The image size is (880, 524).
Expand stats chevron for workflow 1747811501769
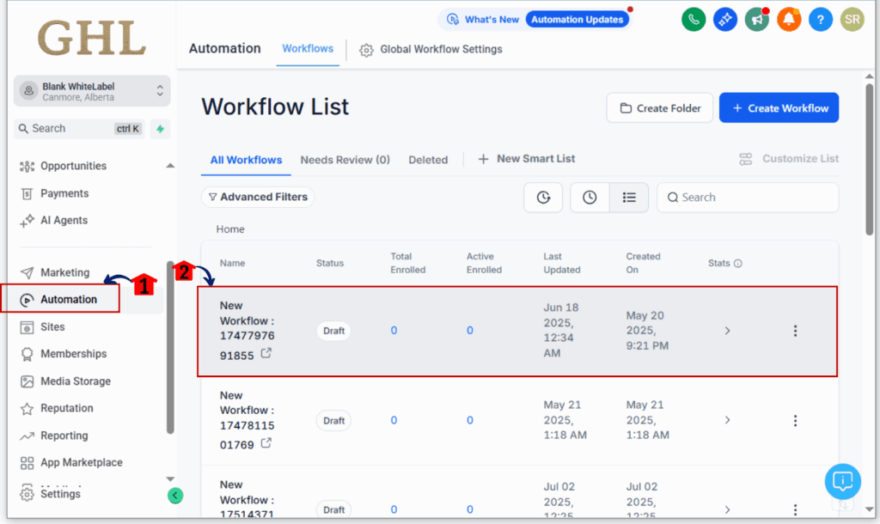[x=727, y=420]
